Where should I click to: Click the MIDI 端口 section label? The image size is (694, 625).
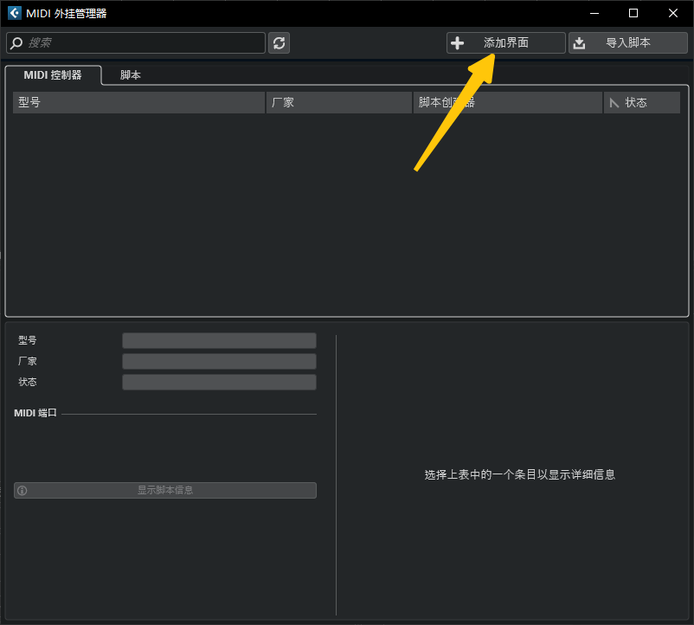[35, 413]
